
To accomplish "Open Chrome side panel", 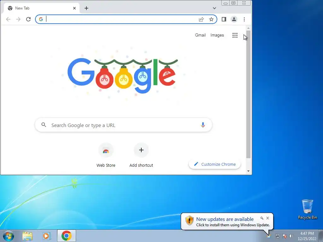I will pyautogui.click(x=224, y=19).
